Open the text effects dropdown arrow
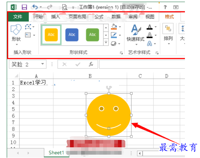 pos(155,44)
